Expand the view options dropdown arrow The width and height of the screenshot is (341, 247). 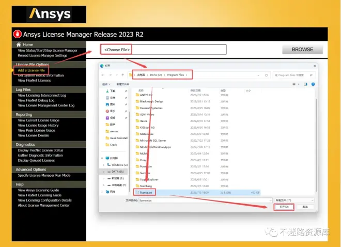299,84
